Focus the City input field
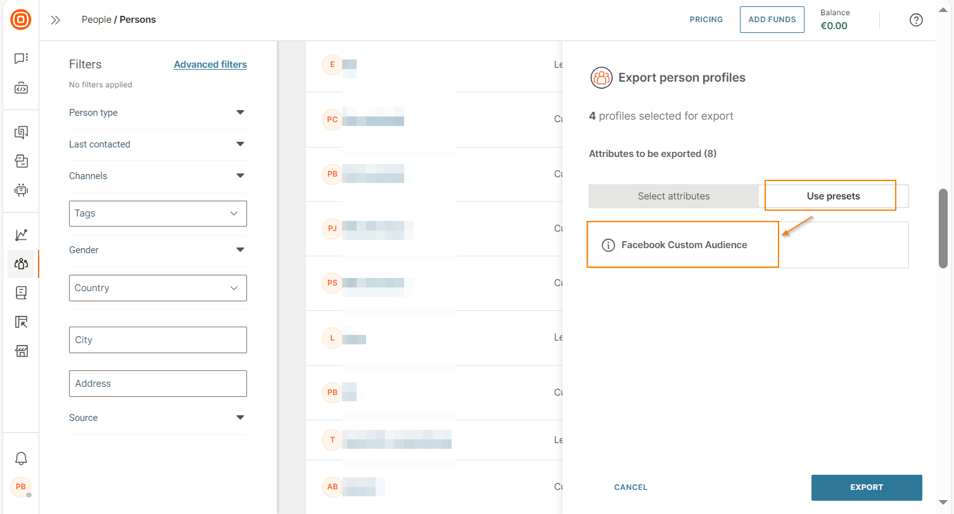The width and height of the screenshot is (954, 514). tap(158, 340)
